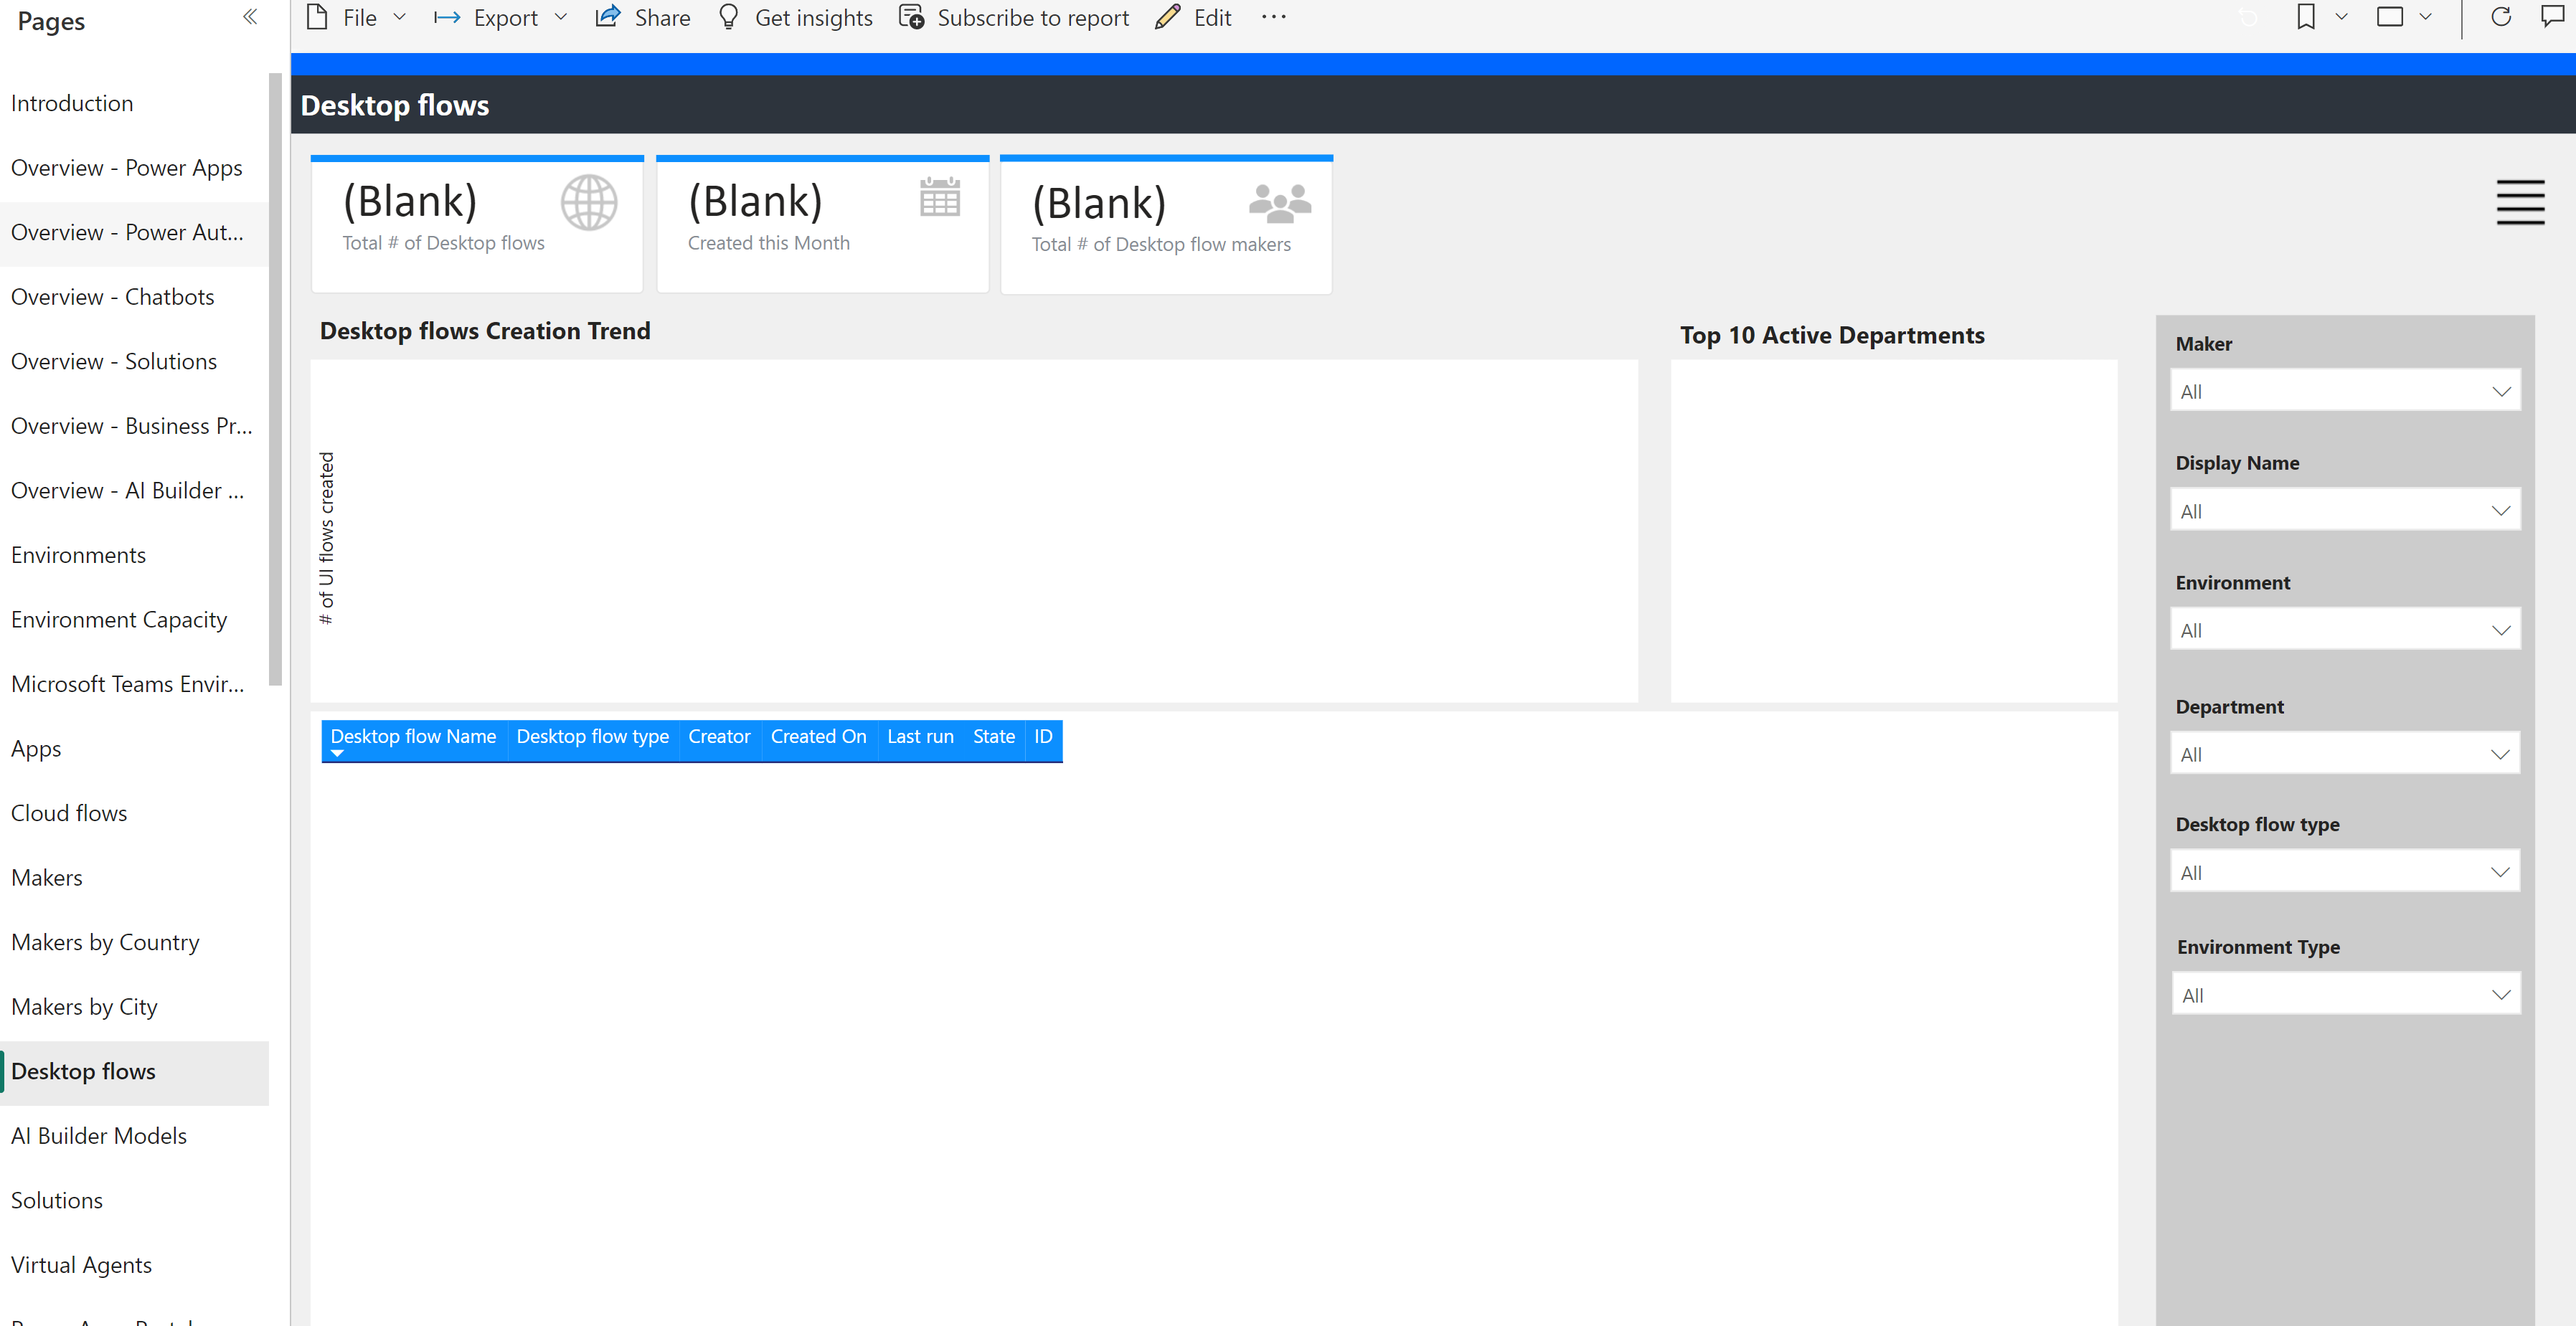Sort table by the Created On column header
2576x1326 pixels.
point(818,737)
